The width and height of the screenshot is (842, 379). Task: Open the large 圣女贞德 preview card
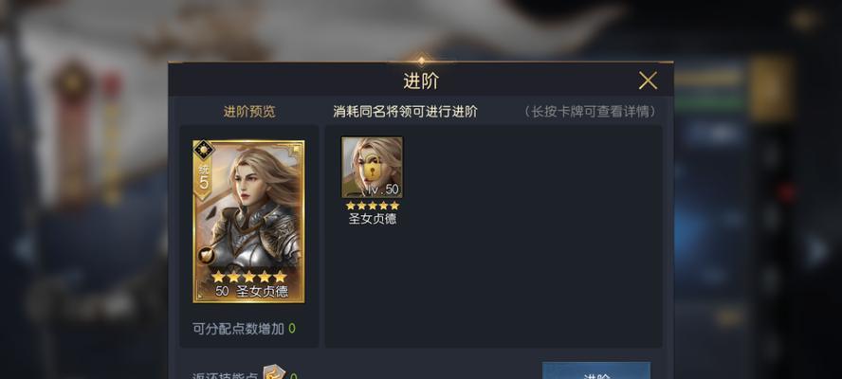coord(248,222)
